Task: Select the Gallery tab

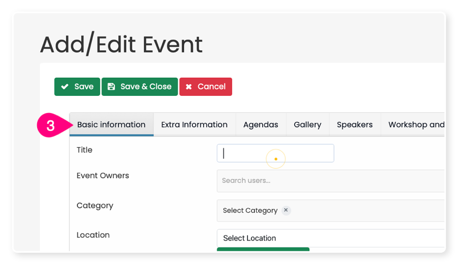Action: [x=307, y=125]
